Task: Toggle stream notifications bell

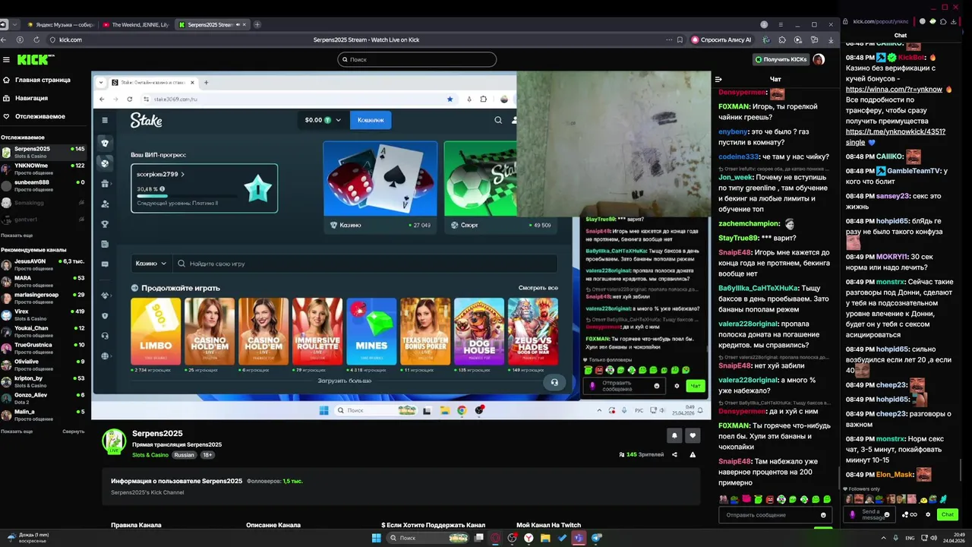Action: 674,435
